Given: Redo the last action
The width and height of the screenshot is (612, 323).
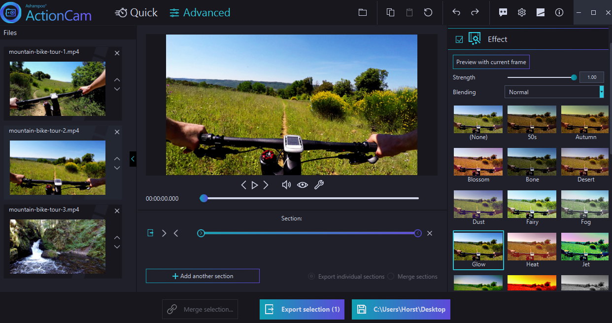Looking at the screenshot, I should click(x=475, y=12).
